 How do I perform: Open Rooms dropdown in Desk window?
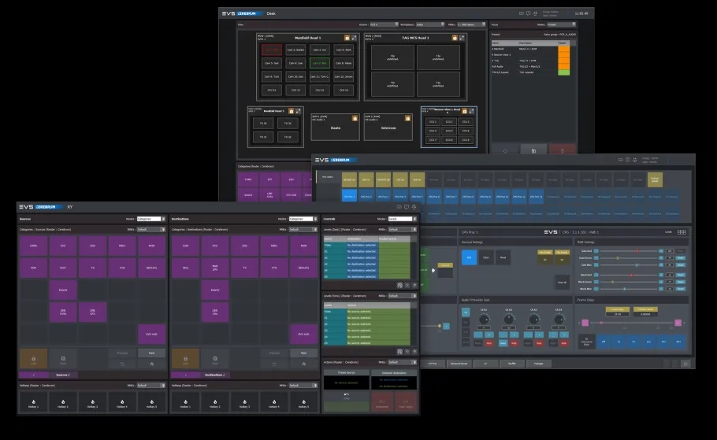click(x=383, y=24)
